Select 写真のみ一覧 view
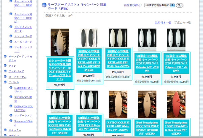The image size is (203, 138). [182, 23]
